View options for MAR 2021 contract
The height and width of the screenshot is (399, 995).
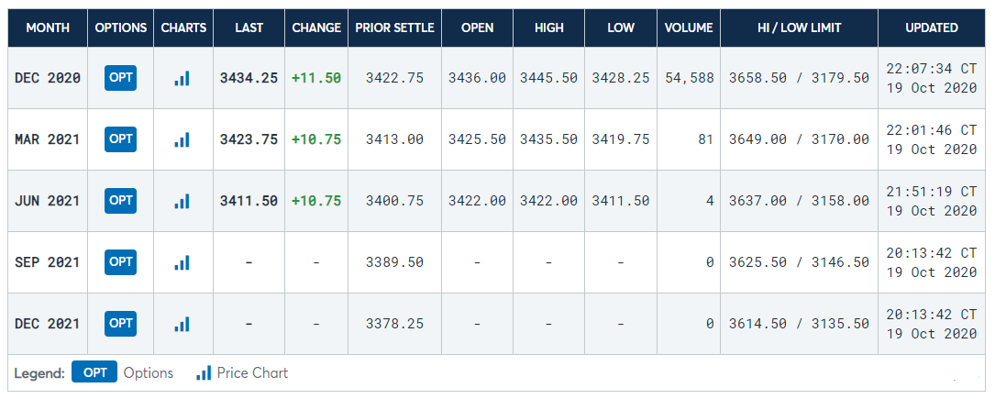coord(121,139)
